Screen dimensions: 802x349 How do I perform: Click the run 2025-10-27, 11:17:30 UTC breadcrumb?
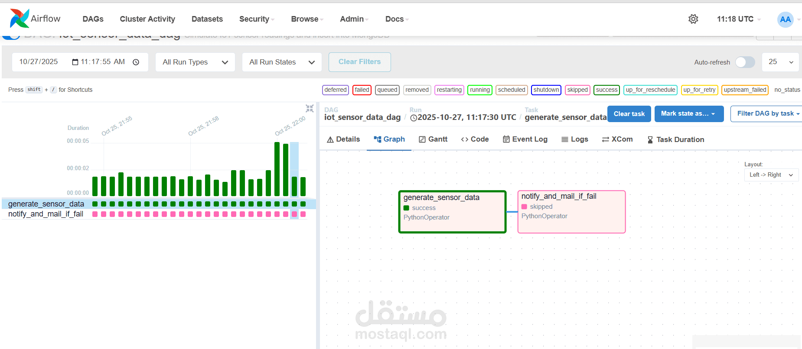pos(463,117)
